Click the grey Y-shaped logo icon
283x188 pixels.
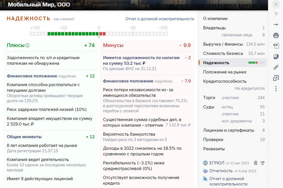click(276, 14)
